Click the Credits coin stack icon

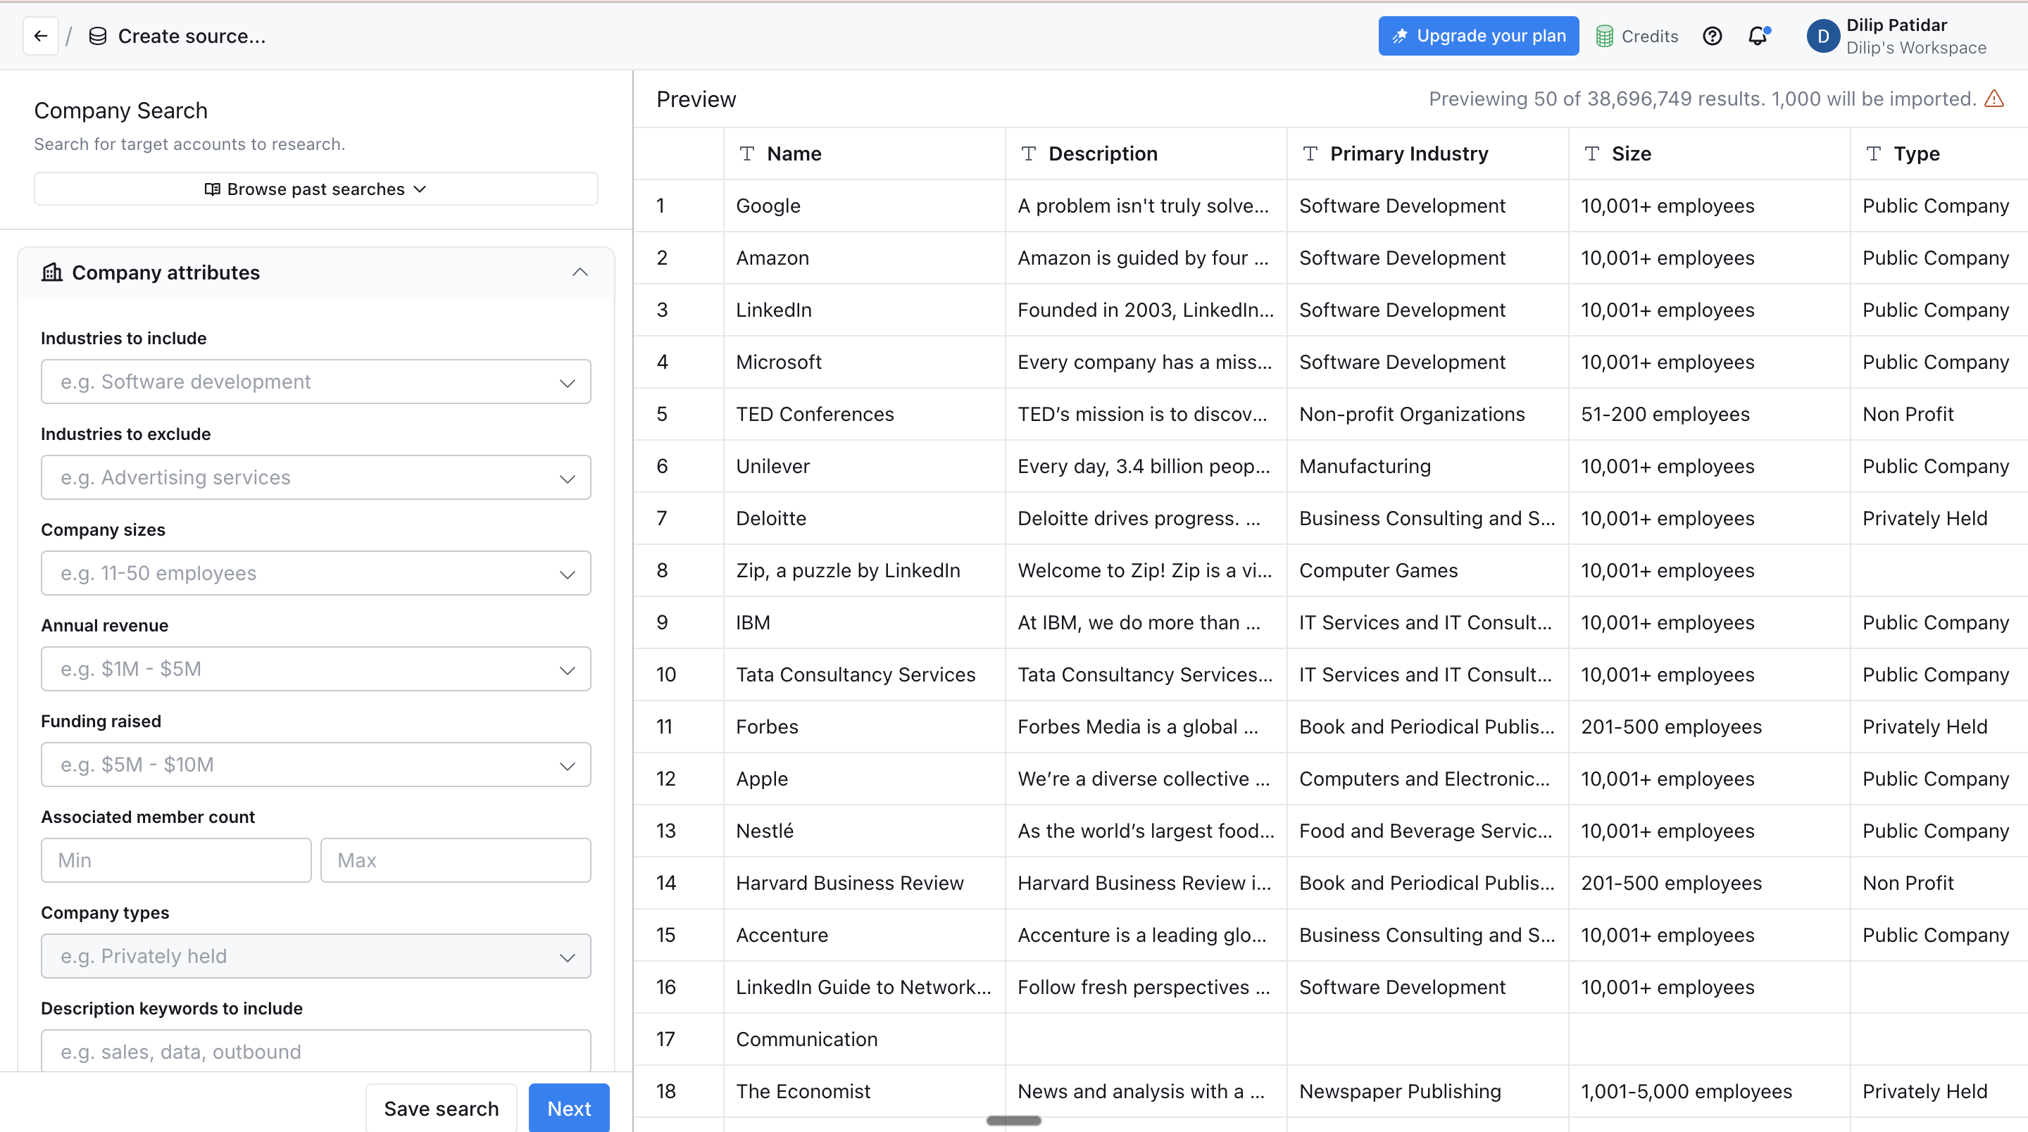pos(1603,36)
